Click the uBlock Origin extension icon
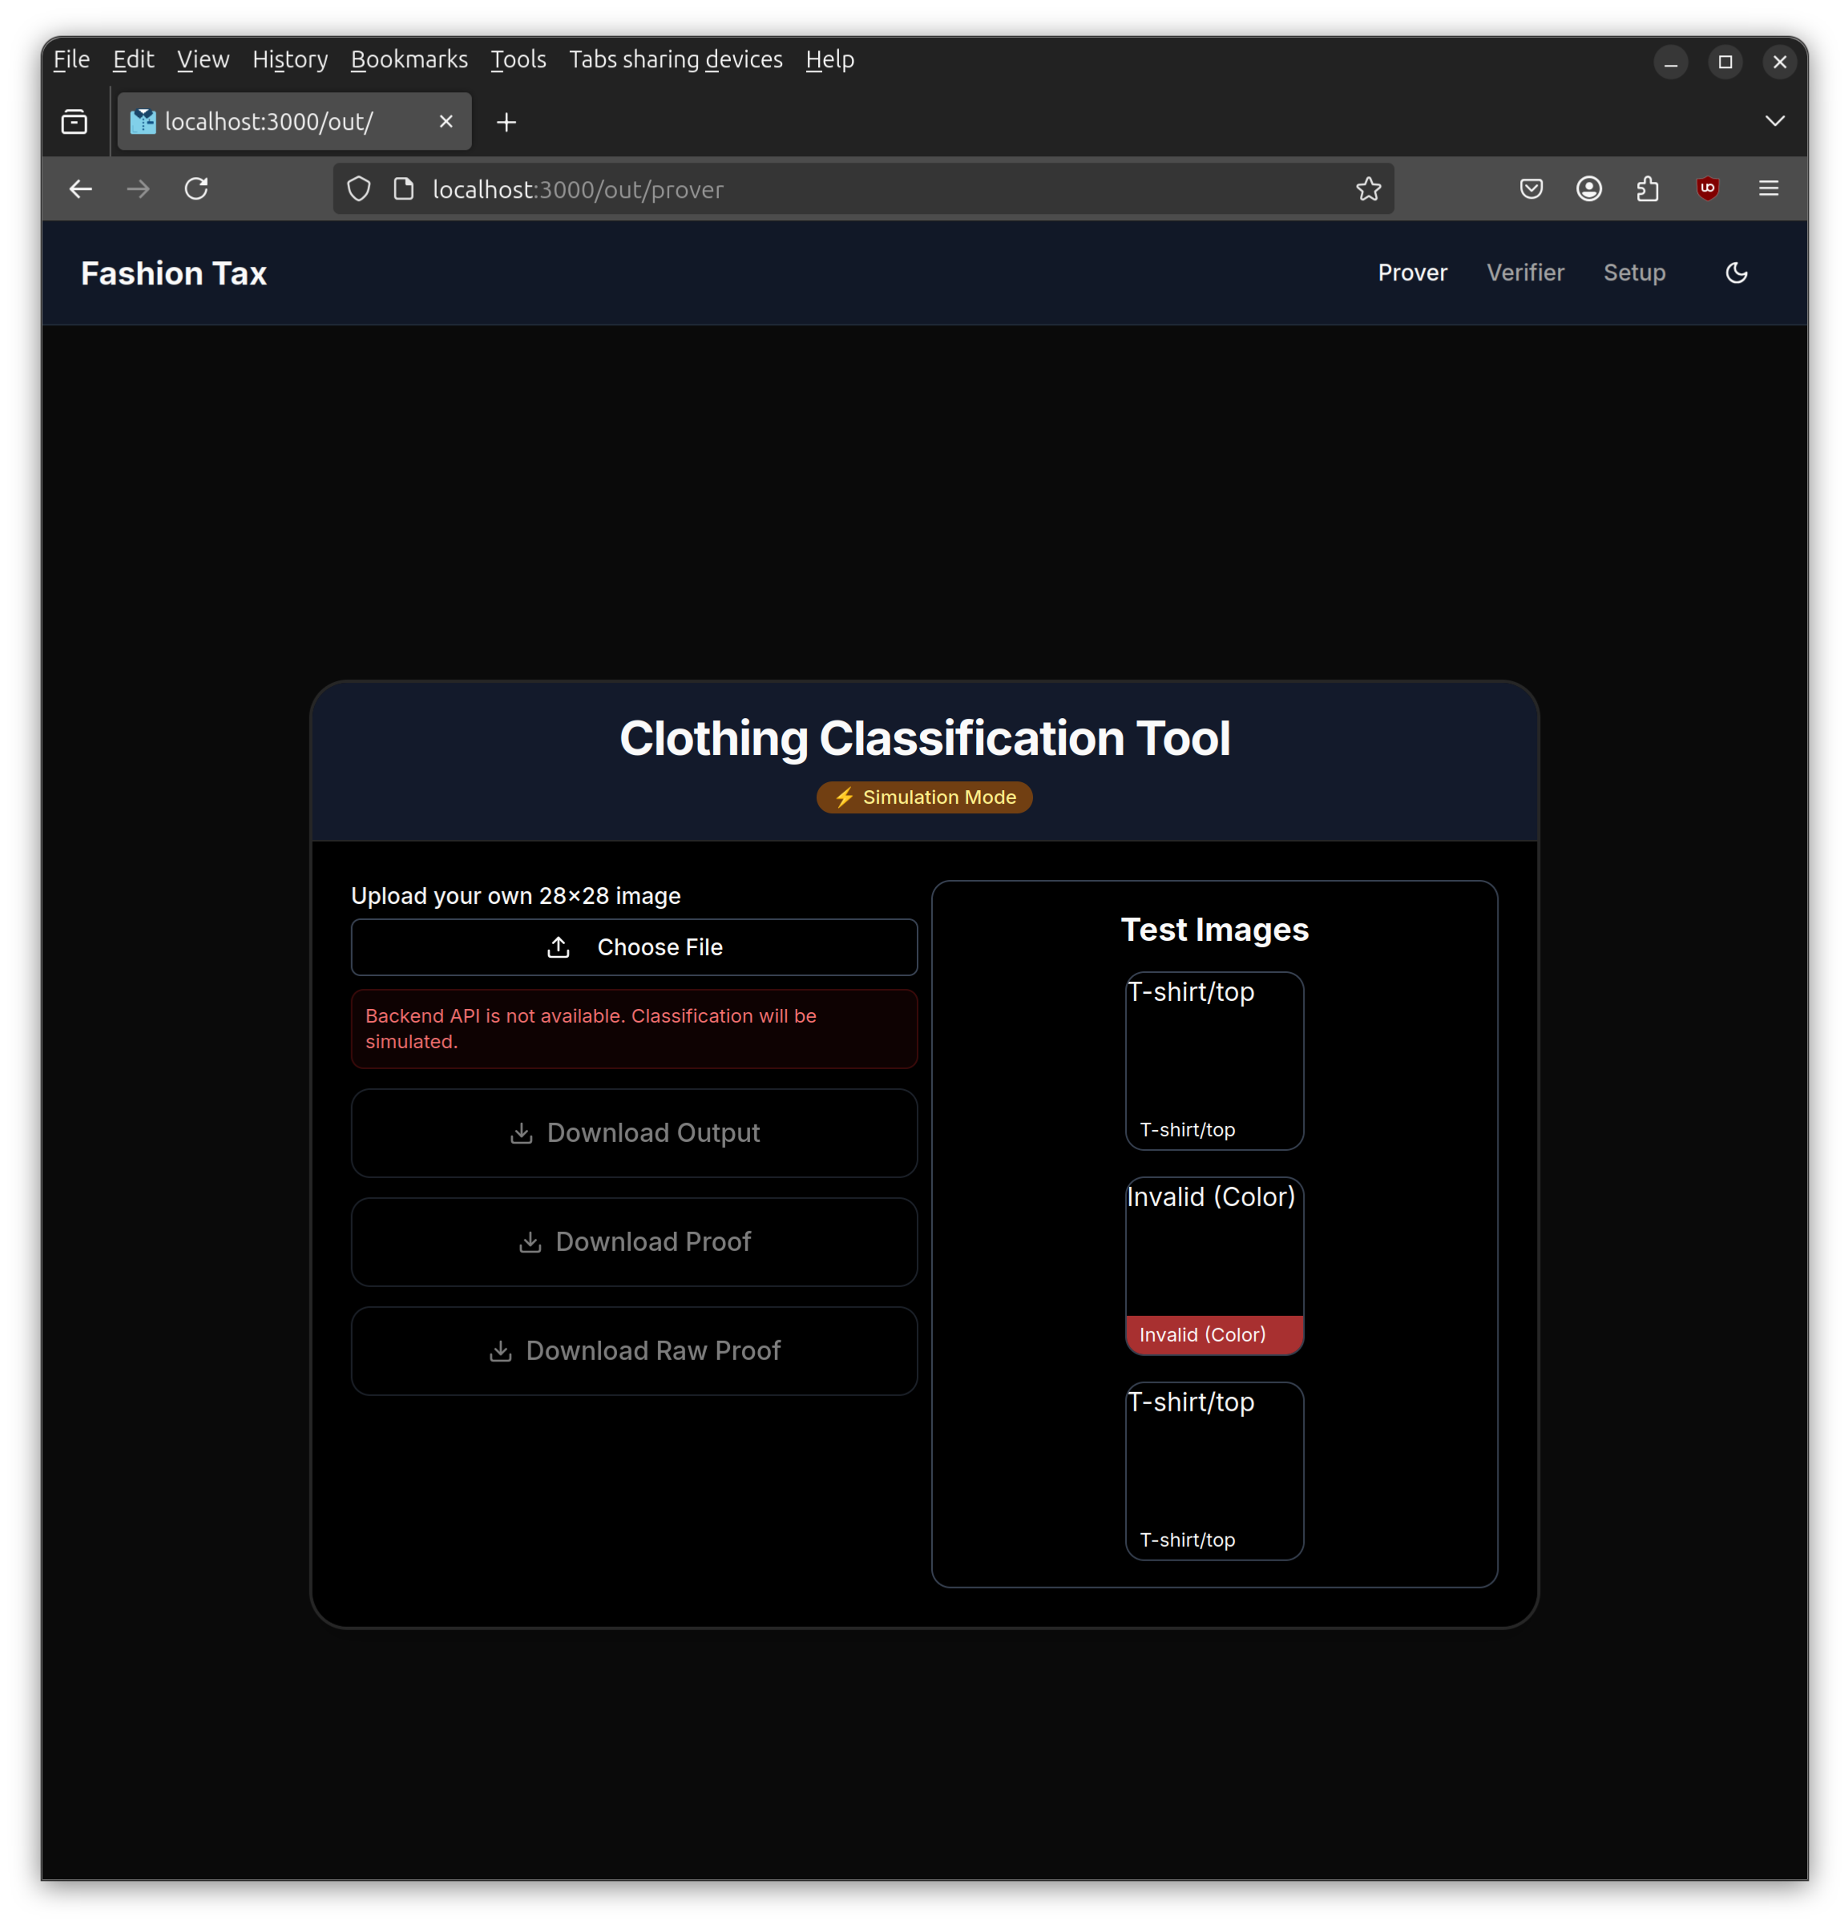The image size is (1848, 1925). coord(1708,188)
